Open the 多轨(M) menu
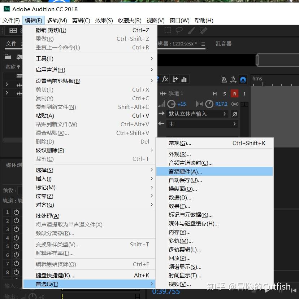 click(57, 20)
